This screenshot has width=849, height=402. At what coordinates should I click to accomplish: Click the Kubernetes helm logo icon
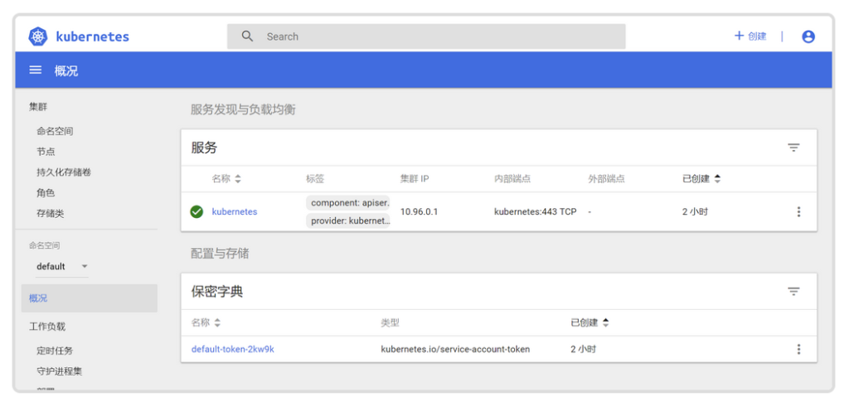(x=38, y=36)
